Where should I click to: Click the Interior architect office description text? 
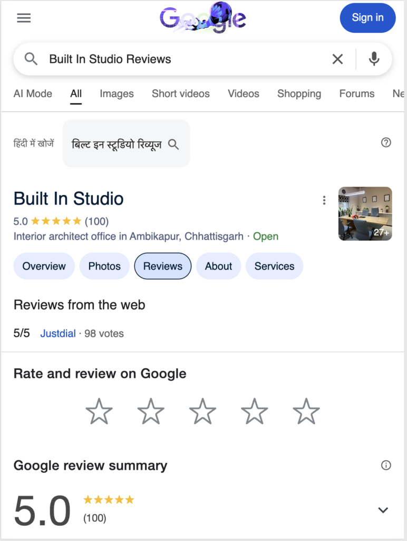pyautogui.click(x=129, y=236)
